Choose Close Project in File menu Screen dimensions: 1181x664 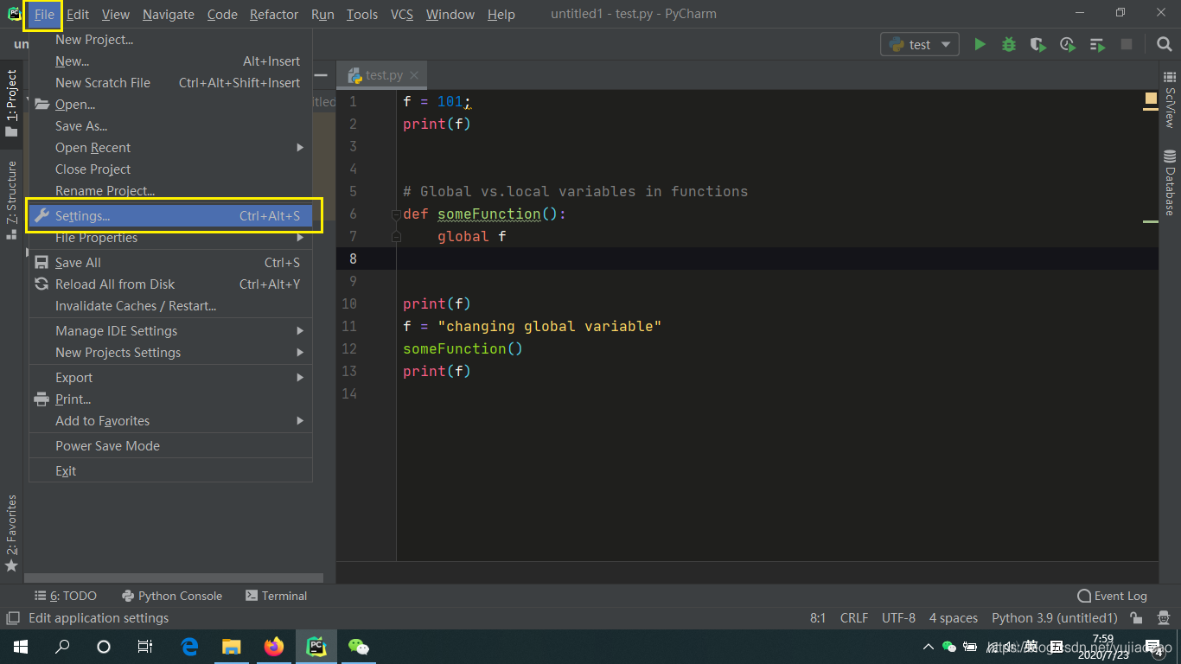pos(171,169)
